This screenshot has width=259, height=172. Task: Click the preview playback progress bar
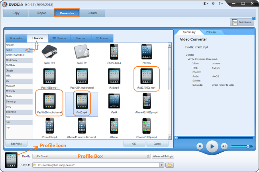click(x=214, y=138)
